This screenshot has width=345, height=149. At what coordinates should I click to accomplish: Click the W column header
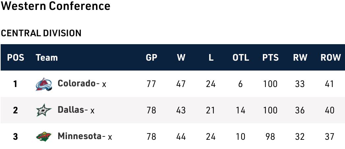181,58
